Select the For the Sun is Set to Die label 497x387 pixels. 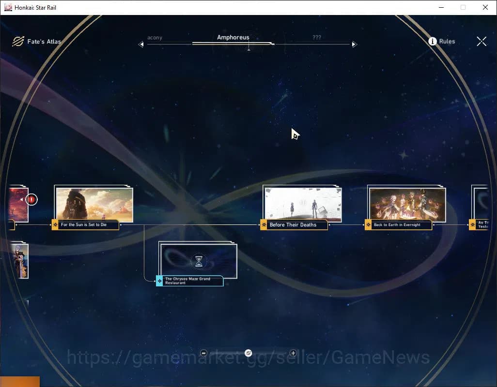[84, 224]
